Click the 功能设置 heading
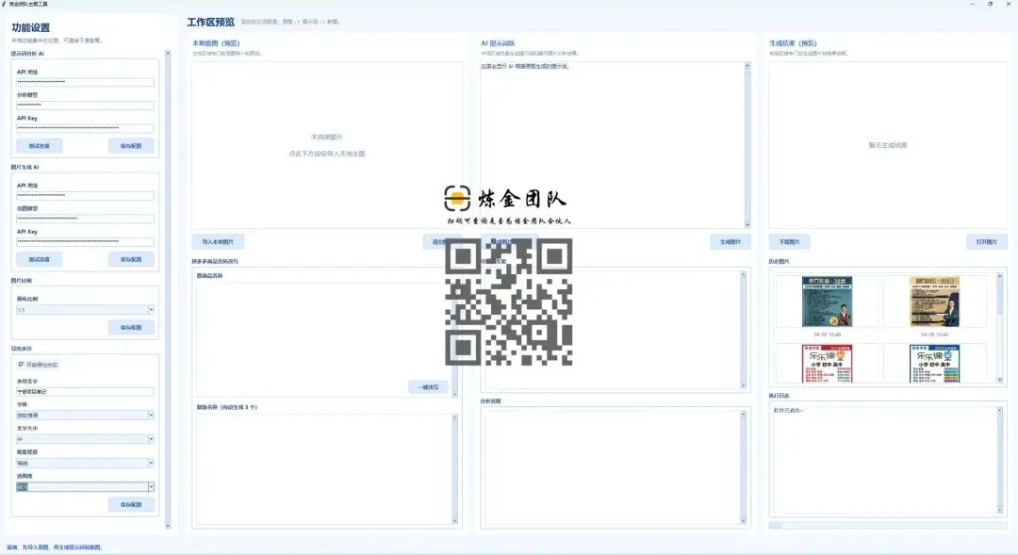Image resolution: width=1018 pixels, height=555 pixels. [x=30, y=27]
